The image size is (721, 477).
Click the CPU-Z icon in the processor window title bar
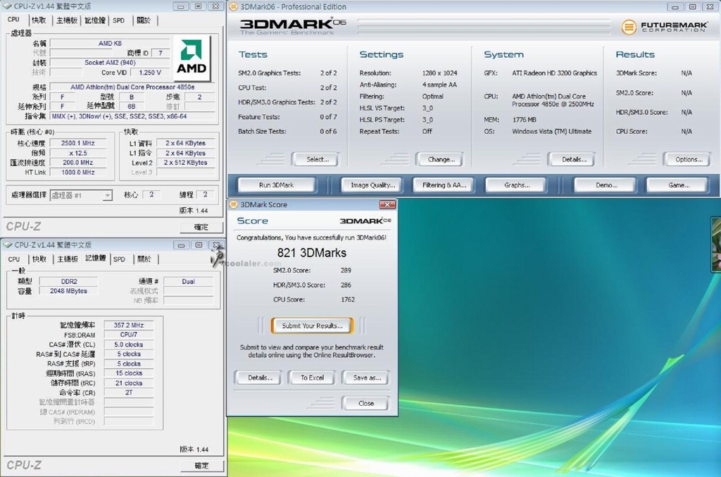point(7,6)
